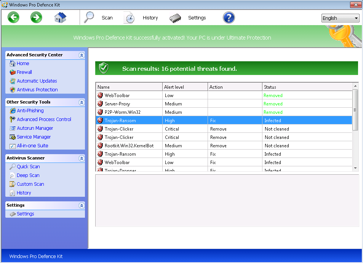The image size is (363, 263).
Task: Click the green back arrow icon
Action: (x=13, y=18)
